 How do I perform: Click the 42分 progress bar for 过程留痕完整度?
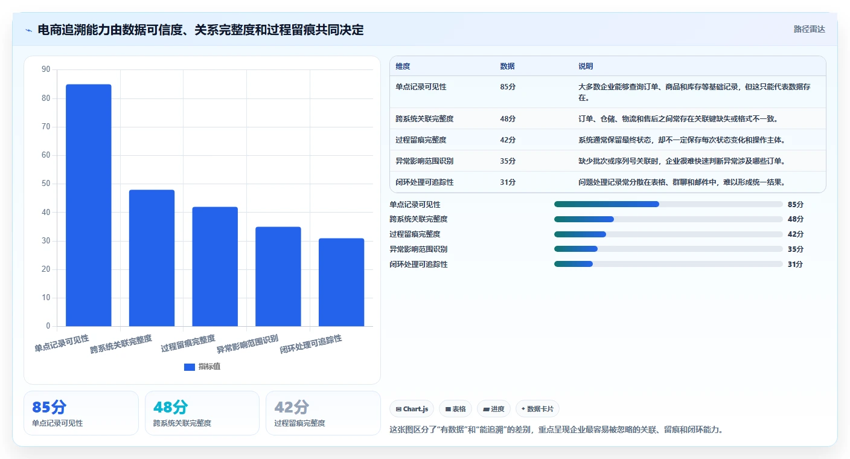point(668,234)
